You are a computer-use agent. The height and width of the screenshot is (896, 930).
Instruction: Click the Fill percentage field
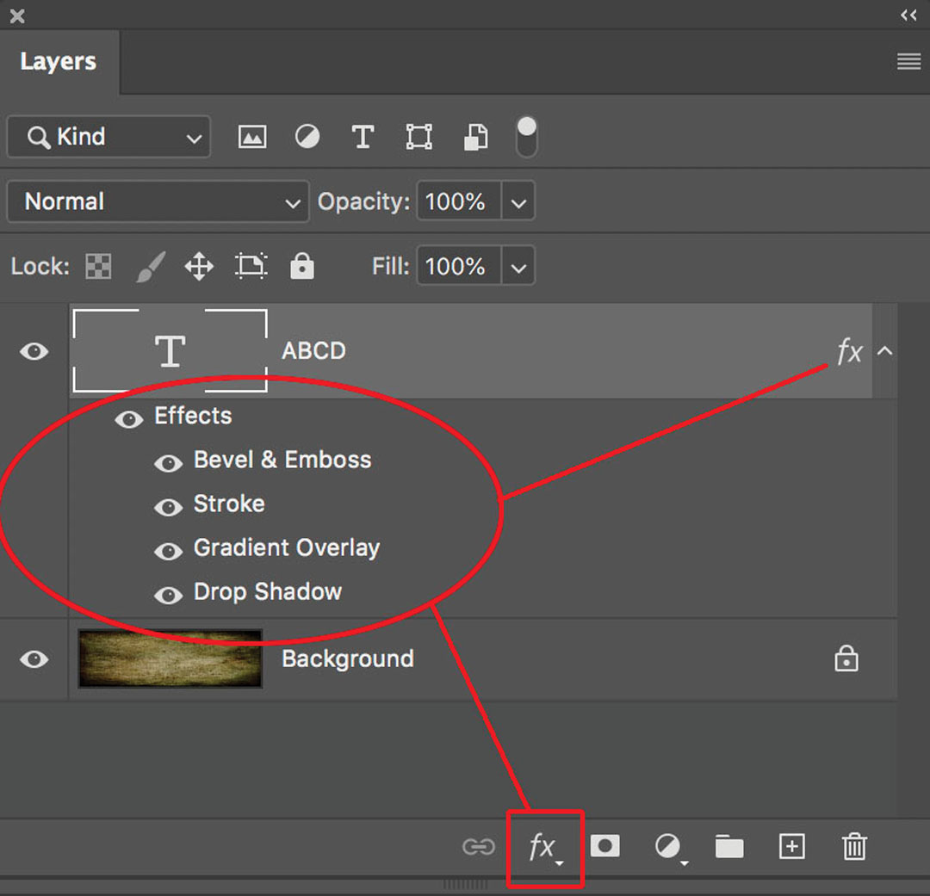pos(456,266)
